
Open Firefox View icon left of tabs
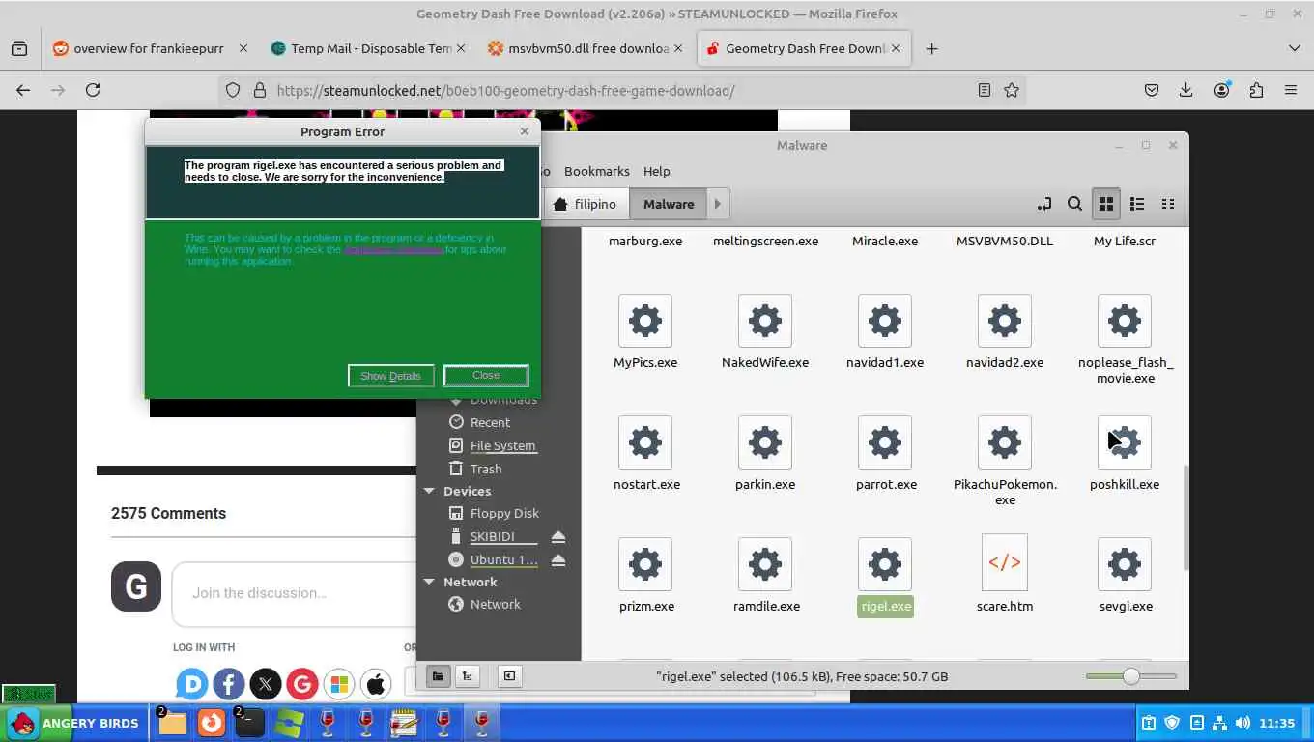point(19,48)
